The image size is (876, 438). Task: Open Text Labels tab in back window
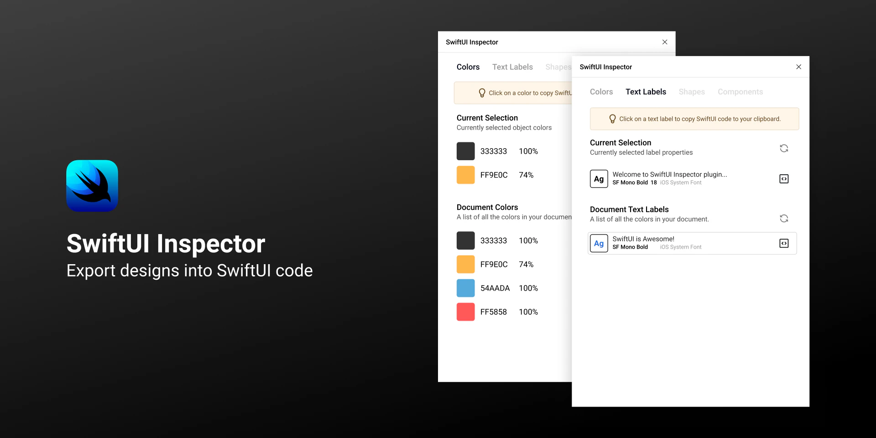click(x=512, y=67)
